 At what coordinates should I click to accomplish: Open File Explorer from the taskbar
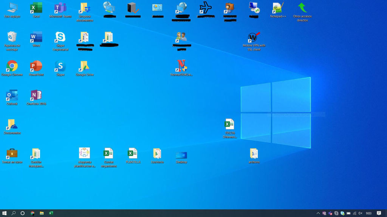42,213
